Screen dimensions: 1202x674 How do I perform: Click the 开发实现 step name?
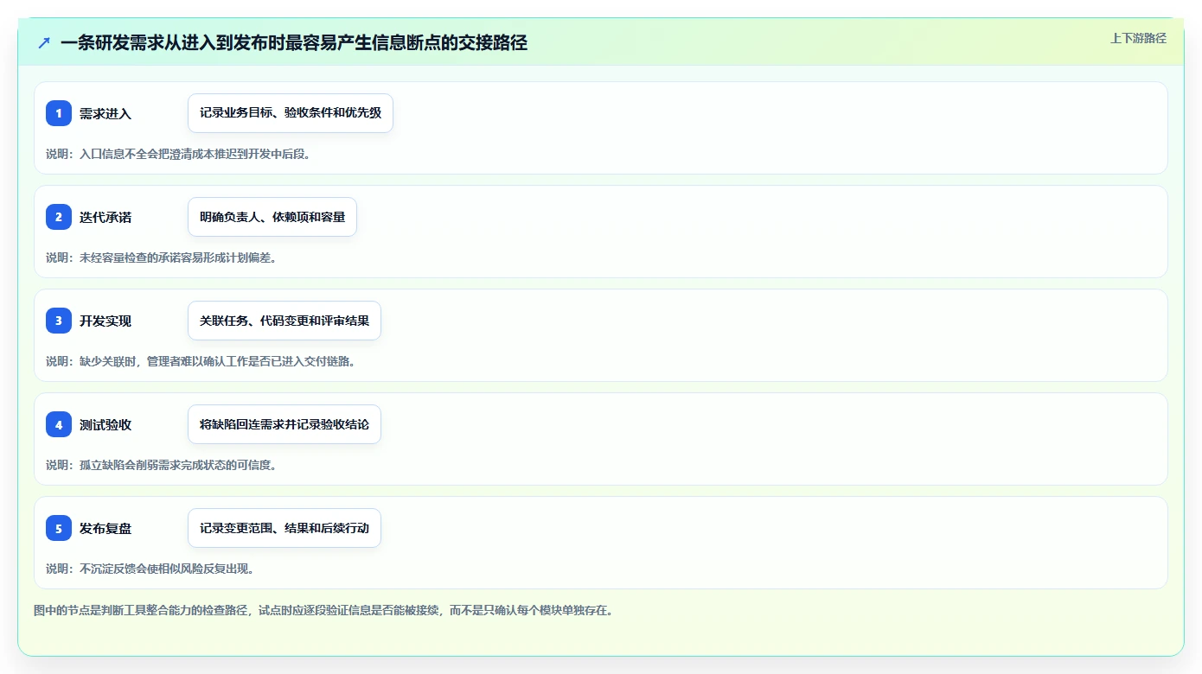105,321
